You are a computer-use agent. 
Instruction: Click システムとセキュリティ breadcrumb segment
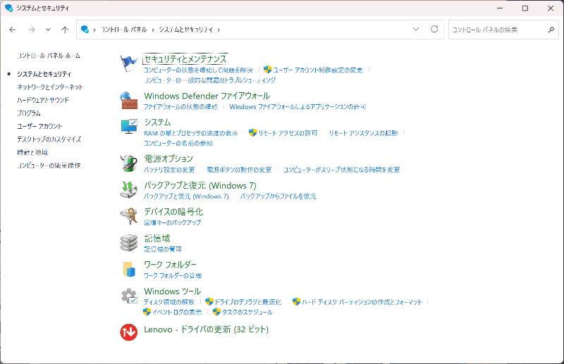(186, 30)
